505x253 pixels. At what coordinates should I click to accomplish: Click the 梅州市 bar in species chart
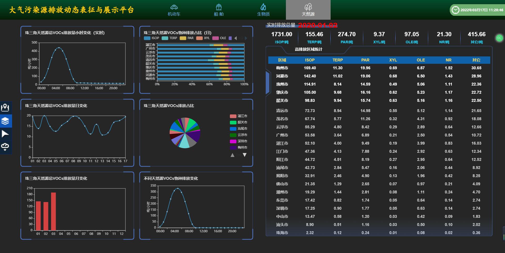201,79
